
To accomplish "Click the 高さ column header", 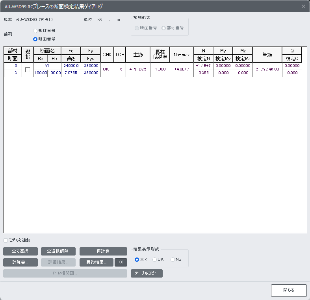I will tap(71, 59).
